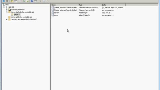Image resolution: width=160 pixels, height=90 pixels.
Task: Select Servery pro podmíněné předávání tree item
Action: 24,19
